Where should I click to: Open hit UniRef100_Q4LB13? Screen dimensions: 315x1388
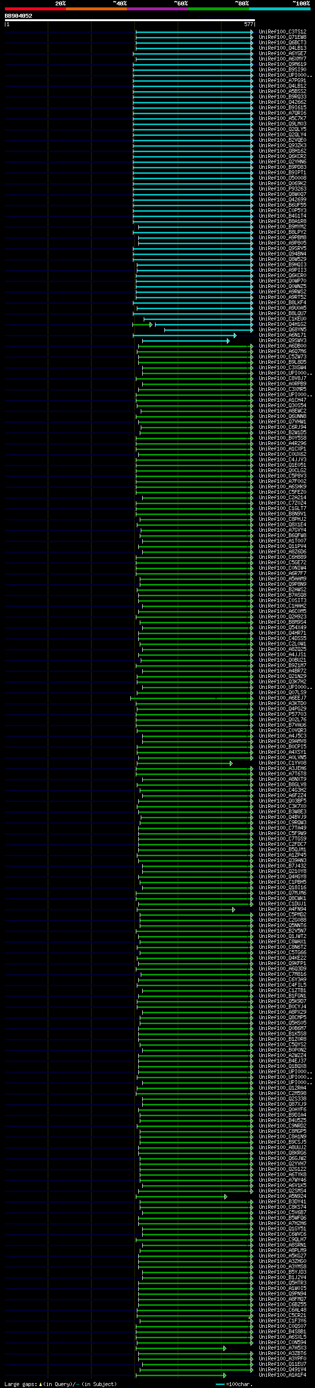282,48
